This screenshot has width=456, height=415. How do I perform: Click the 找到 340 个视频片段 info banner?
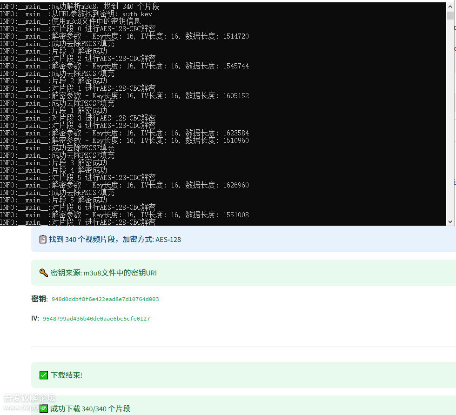coord(233,239)
